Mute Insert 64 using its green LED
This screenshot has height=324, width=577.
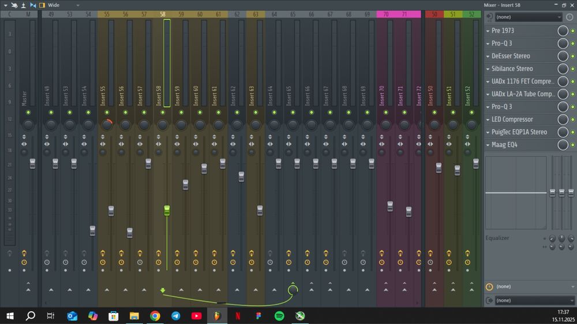[x=274, y=112]
